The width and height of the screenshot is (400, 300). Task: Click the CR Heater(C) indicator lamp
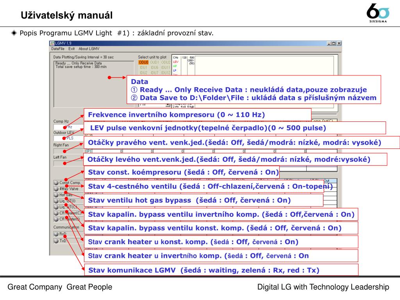[x=56, y=213]
